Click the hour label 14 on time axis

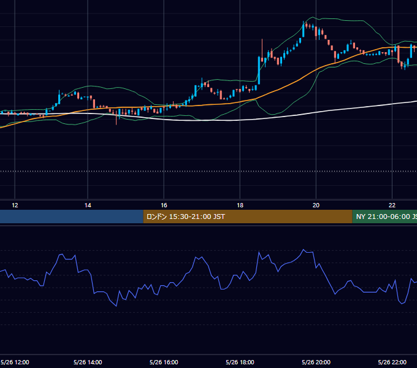(x=88, y=205)
